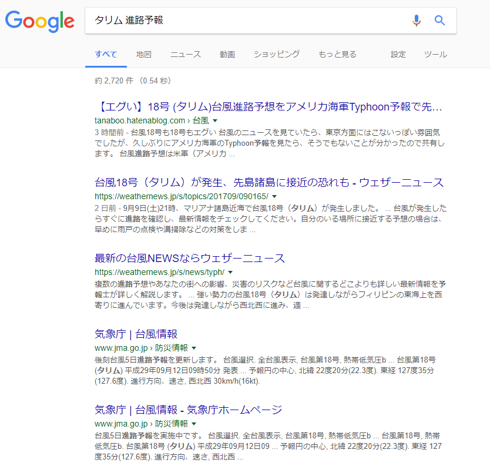This screenshot has height=473, width=490.
Task: Click the https://weathernews.jp/s/topics/201709/090165/ URL text
Action: (x=182, y=197)
